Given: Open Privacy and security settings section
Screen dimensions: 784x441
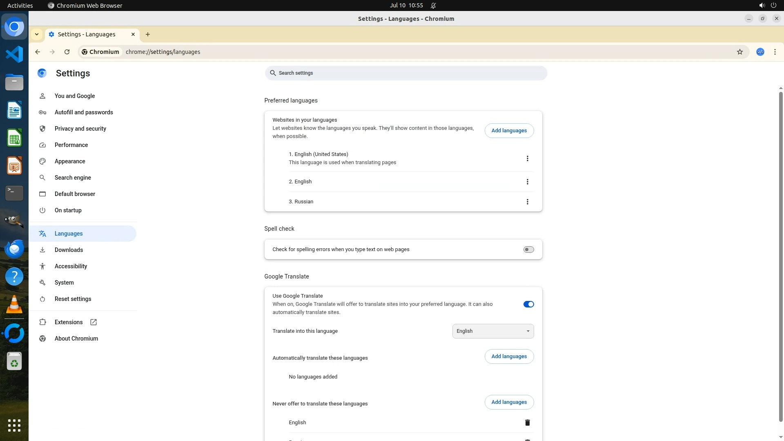Looking at the screenshot, I should coord(80,129).
